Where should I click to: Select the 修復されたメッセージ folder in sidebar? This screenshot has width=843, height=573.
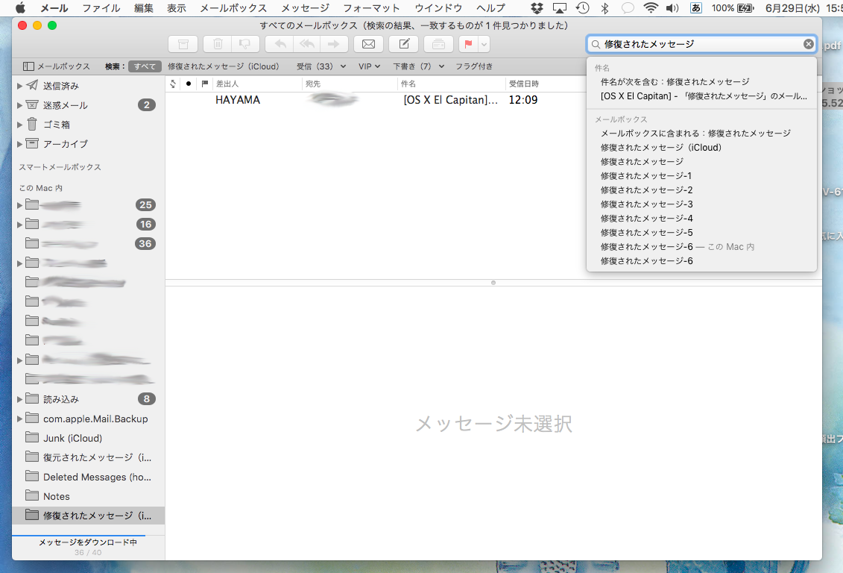coord(88,516)
